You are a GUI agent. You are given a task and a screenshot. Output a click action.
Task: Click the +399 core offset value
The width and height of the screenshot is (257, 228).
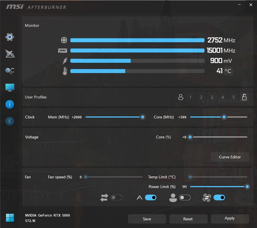pyautogui.click(x=182, y=117)
